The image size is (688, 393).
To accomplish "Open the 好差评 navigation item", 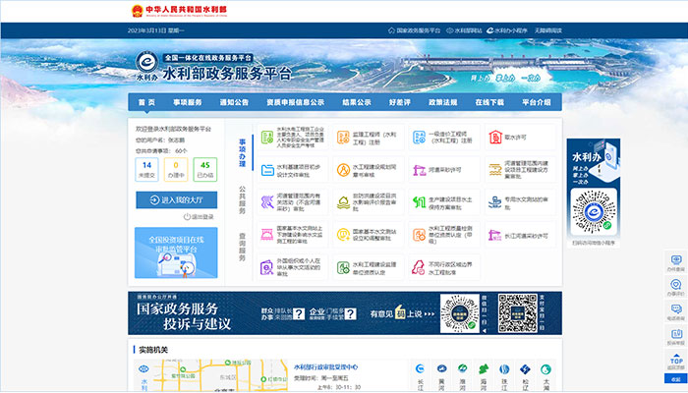I will coord(400,102).
